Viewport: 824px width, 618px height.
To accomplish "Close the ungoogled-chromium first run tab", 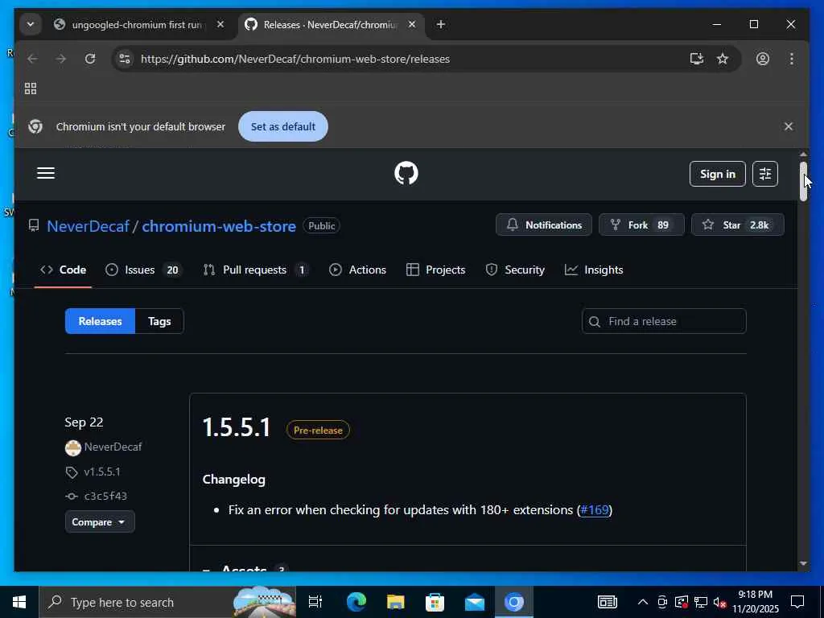I will coord(220,24).
